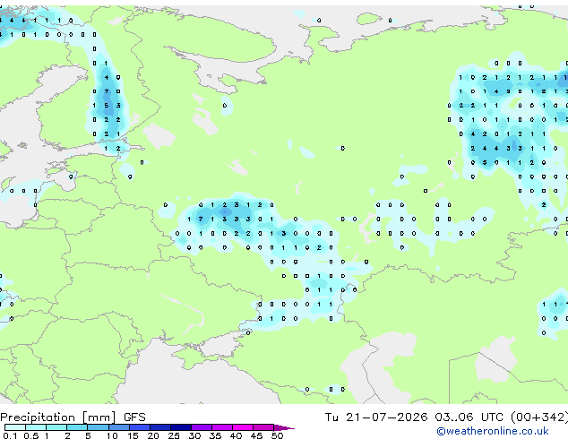Click the 'Precipitation [mm] GFS' title text
Image resolution: width=568 pixels, height=439 pixels.
(73, 417)
